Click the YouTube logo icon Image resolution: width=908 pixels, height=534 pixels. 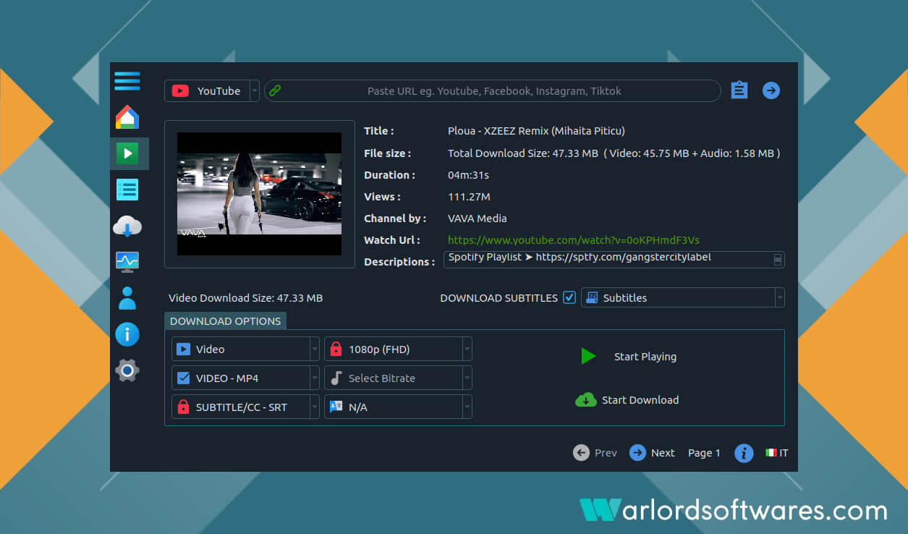(x=181, y=90)
